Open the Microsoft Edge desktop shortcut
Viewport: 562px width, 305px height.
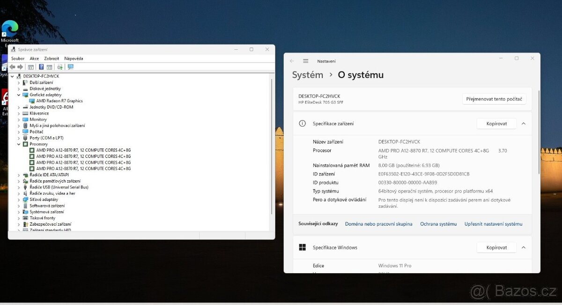pyautogui.click(x=9, y=33)
